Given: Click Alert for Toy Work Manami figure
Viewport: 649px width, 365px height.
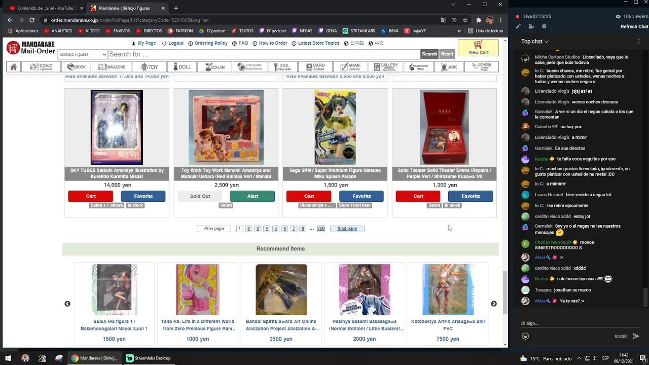Looking at the screenshot, I should [253, 196].
